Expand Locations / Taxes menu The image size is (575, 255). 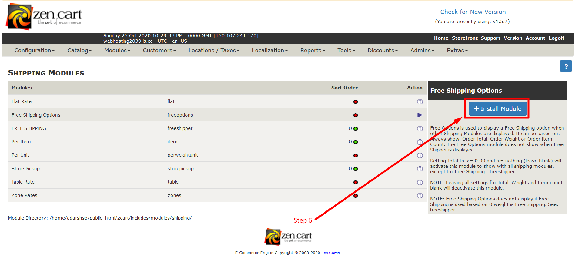coord(214,51)
